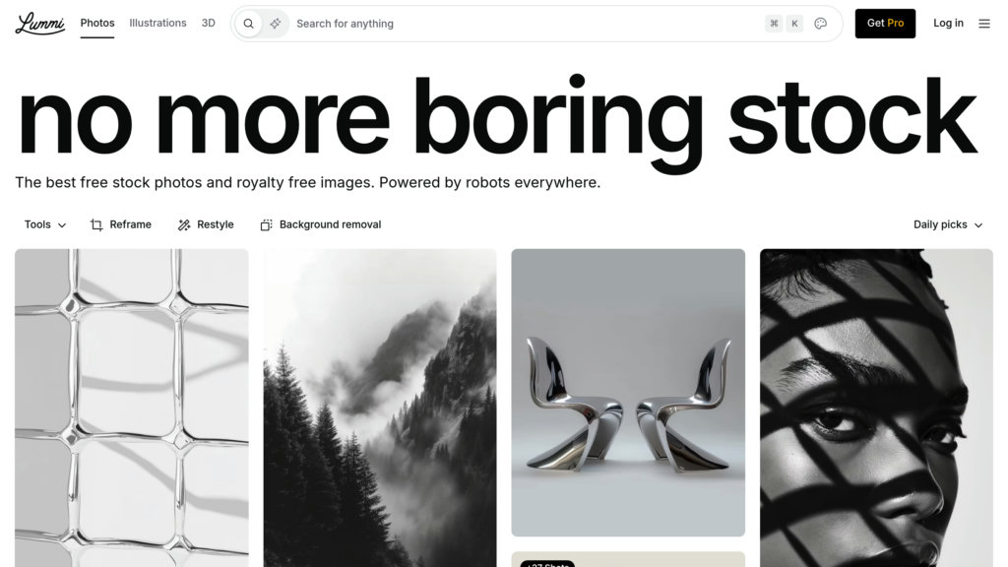
Task: Click the Background removal icon
Action: pyautogui.click(x=266, y=225)
